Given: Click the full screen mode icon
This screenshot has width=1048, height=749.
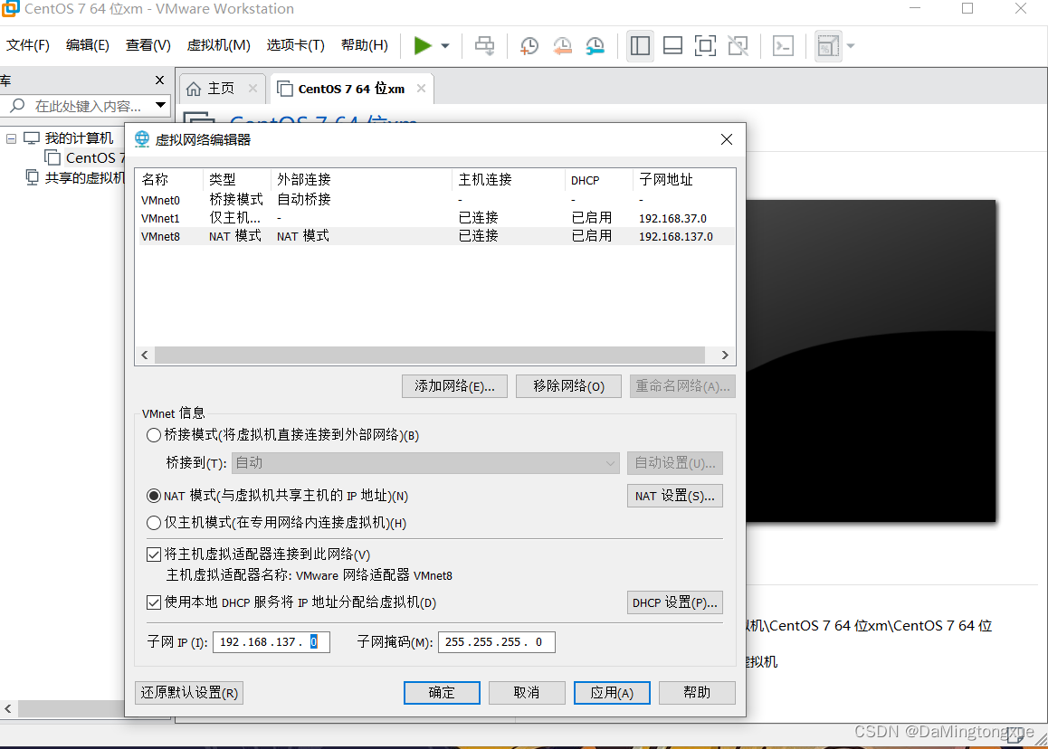Looking at the screenshot, I should point(705,46).
